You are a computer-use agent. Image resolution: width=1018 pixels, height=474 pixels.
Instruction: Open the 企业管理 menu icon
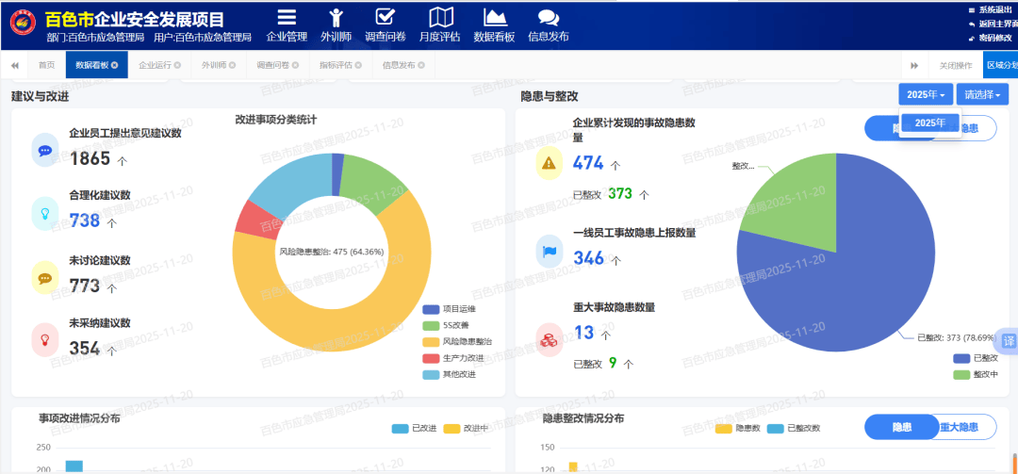tap(287, 19)
